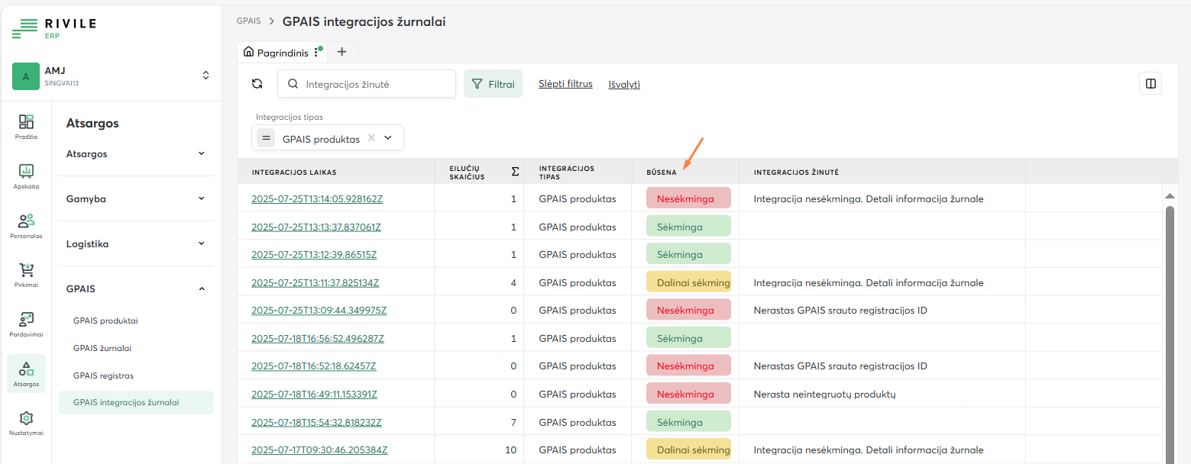Screen dimensions: 1191x464
Task: Open the equals operator selector in filter
Action: [x=266, y=138]
